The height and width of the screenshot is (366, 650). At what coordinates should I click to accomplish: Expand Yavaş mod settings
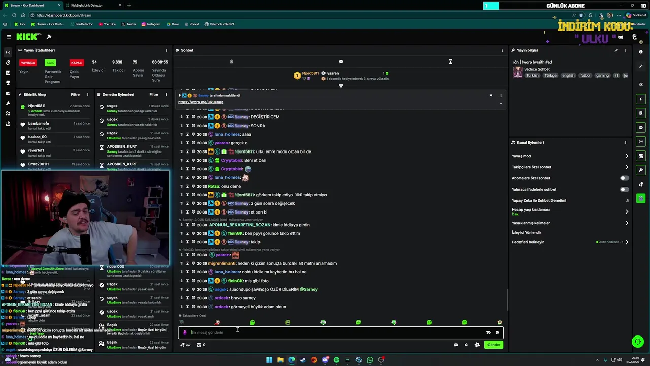570,156
